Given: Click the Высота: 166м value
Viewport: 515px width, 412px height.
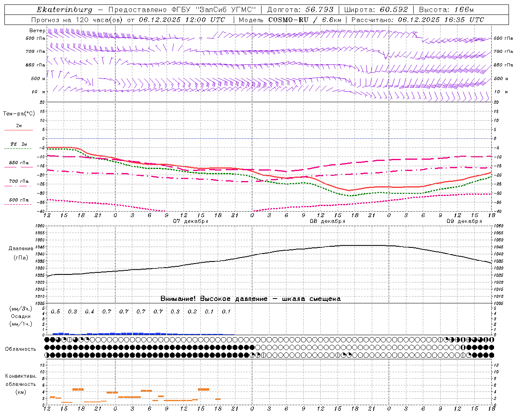Looking at the screenshot, I should (x=446, y=10).
